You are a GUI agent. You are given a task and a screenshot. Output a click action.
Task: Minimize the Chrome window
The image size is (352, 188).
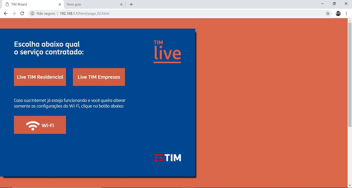point(322,4)
